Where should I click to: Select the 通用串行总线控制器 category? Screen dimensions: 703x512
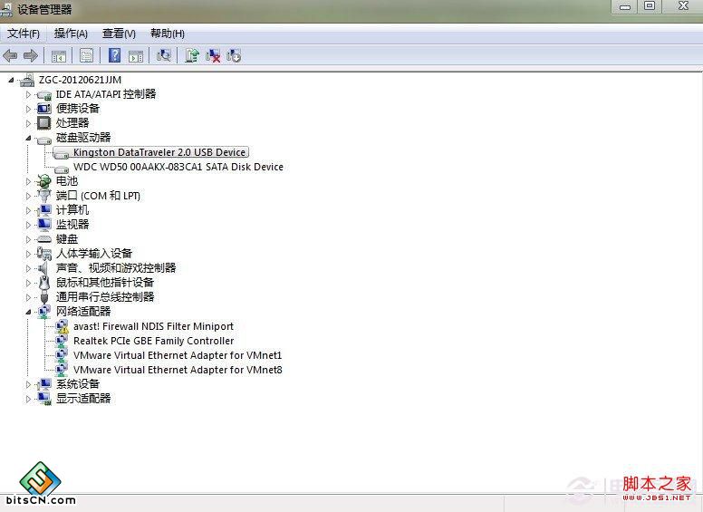[x=105, y=297]
